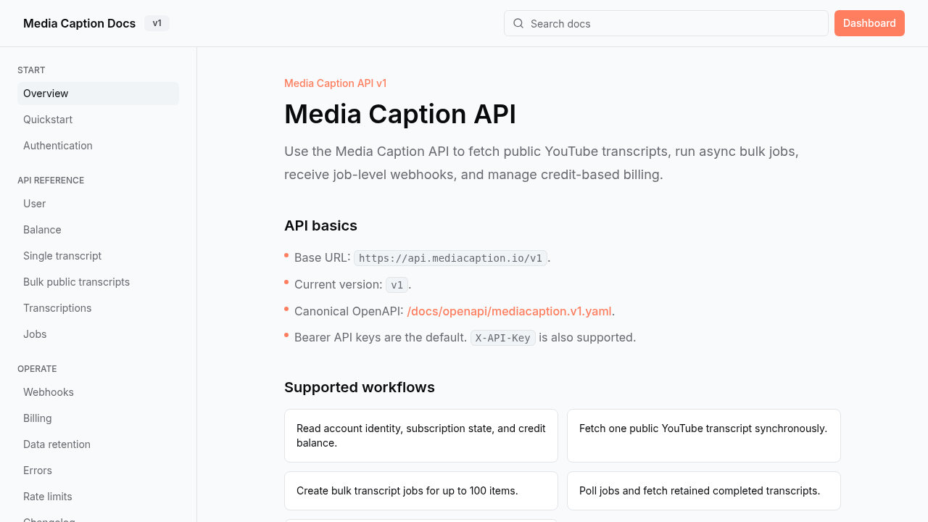This screenshot has height=522, width=928.
Task: Open the Quickstart page
Action: point(98,120)
